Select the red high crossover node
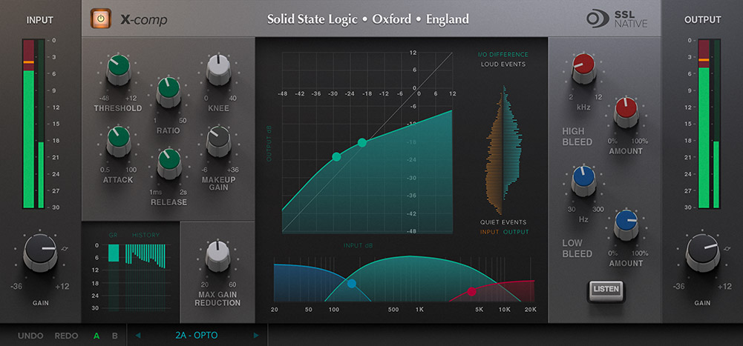 point(471,291)
